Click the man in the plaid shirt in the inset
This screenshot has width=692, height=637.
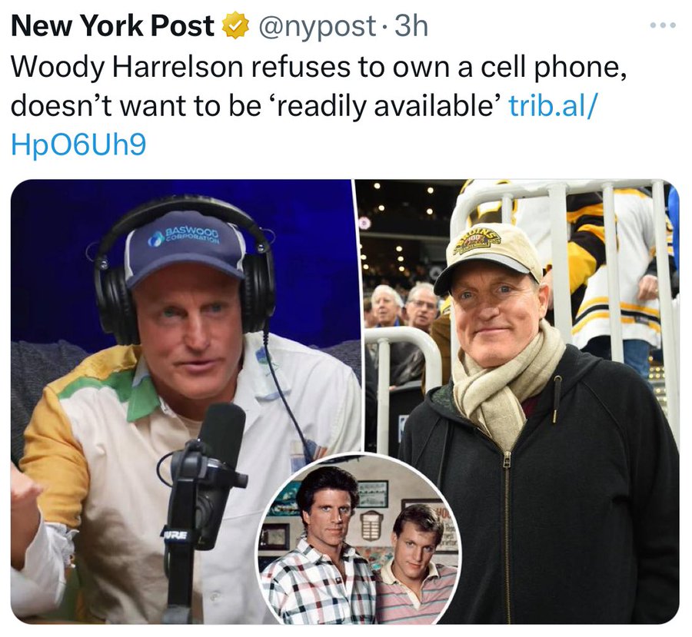click(x=320, y=547)
